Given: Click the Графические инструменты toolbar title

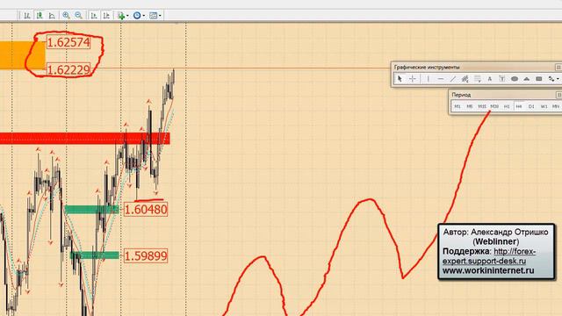Looking at the screenshot, I should (x=427, y=68).
